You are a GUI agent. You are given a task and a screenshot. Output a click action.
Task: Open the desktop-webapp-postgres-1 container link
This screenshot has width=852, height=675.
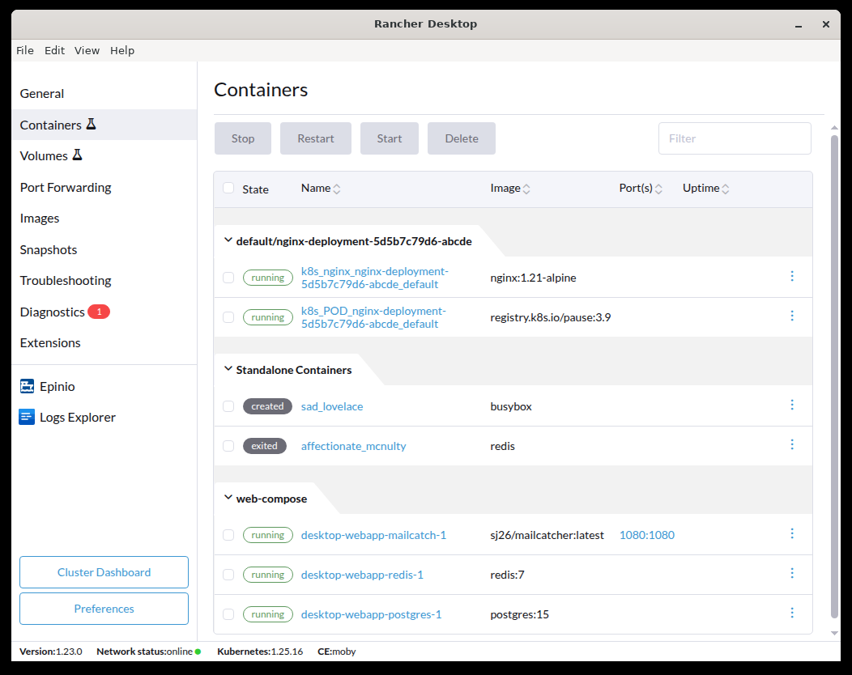point(371,614)
